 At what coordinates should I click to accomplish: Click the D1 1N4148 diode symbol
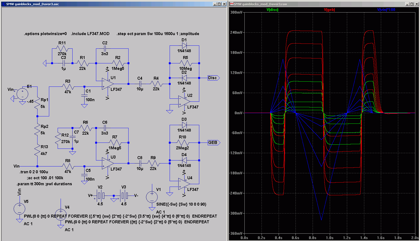[x=184, y=46]
